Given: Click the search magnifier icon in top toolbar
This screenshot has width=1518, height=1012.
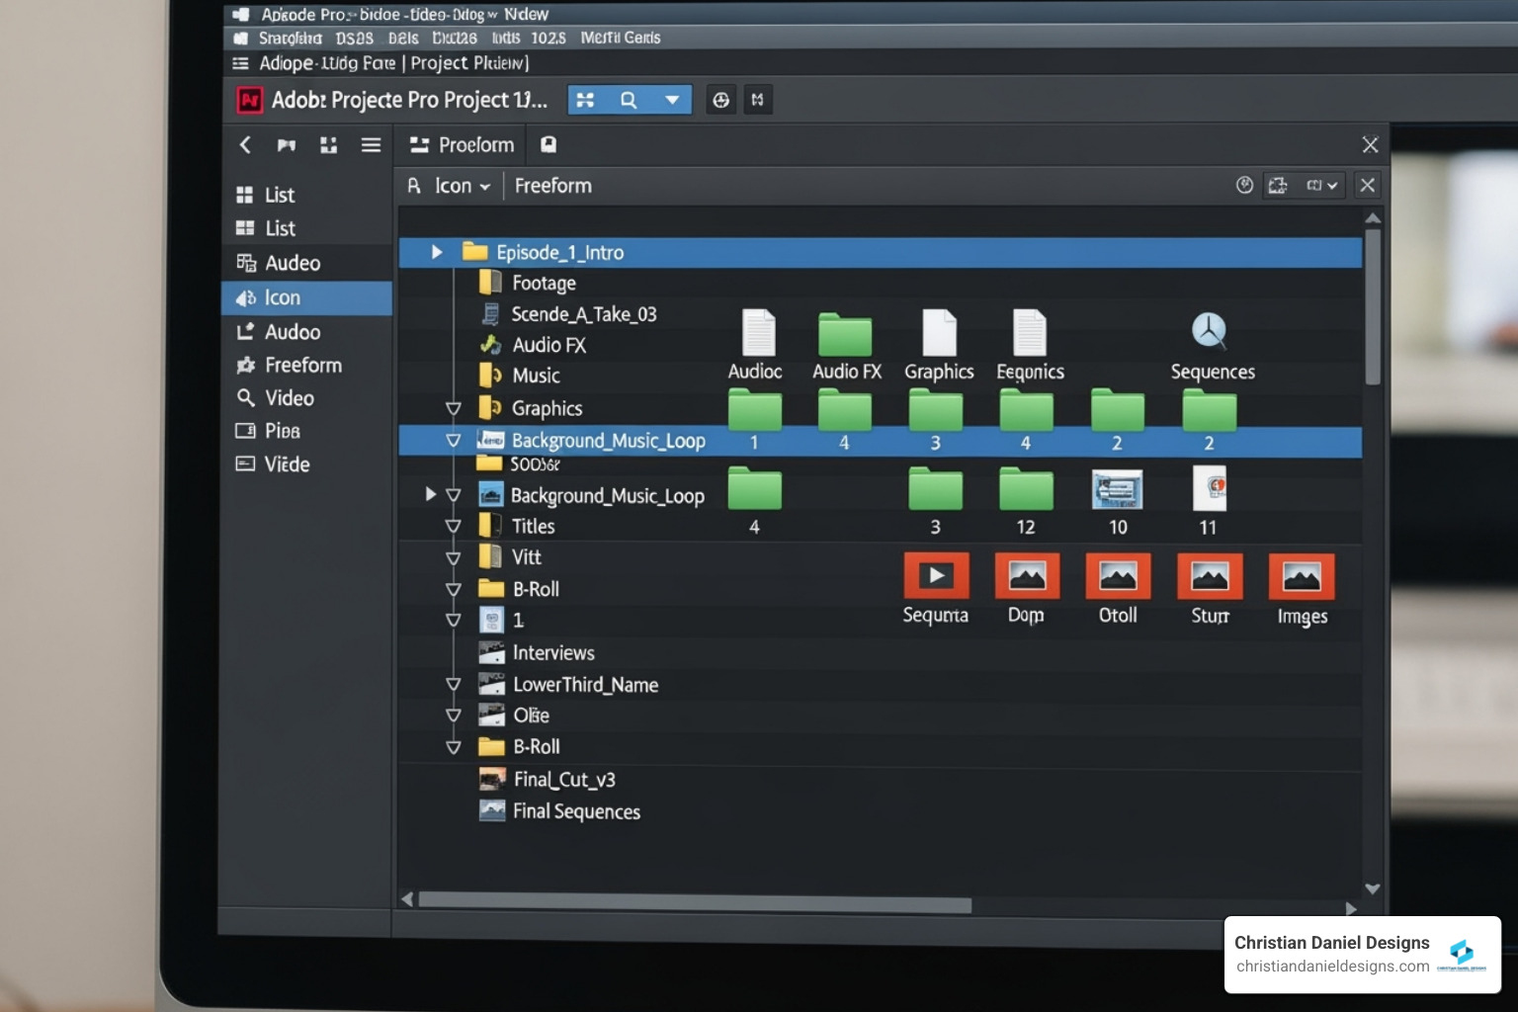Looking at the screenshot, I should tap(629, 100).
